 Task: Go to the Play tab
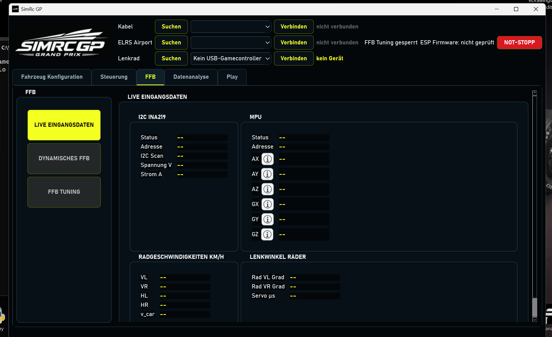pos(232,77)
